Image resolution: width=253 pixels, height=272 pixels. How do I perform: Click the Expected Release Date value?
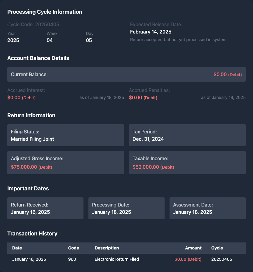151,32
